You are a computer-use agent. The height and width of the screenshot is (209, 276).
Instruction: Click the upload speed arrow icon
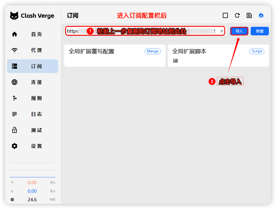[x=12, y=182]
